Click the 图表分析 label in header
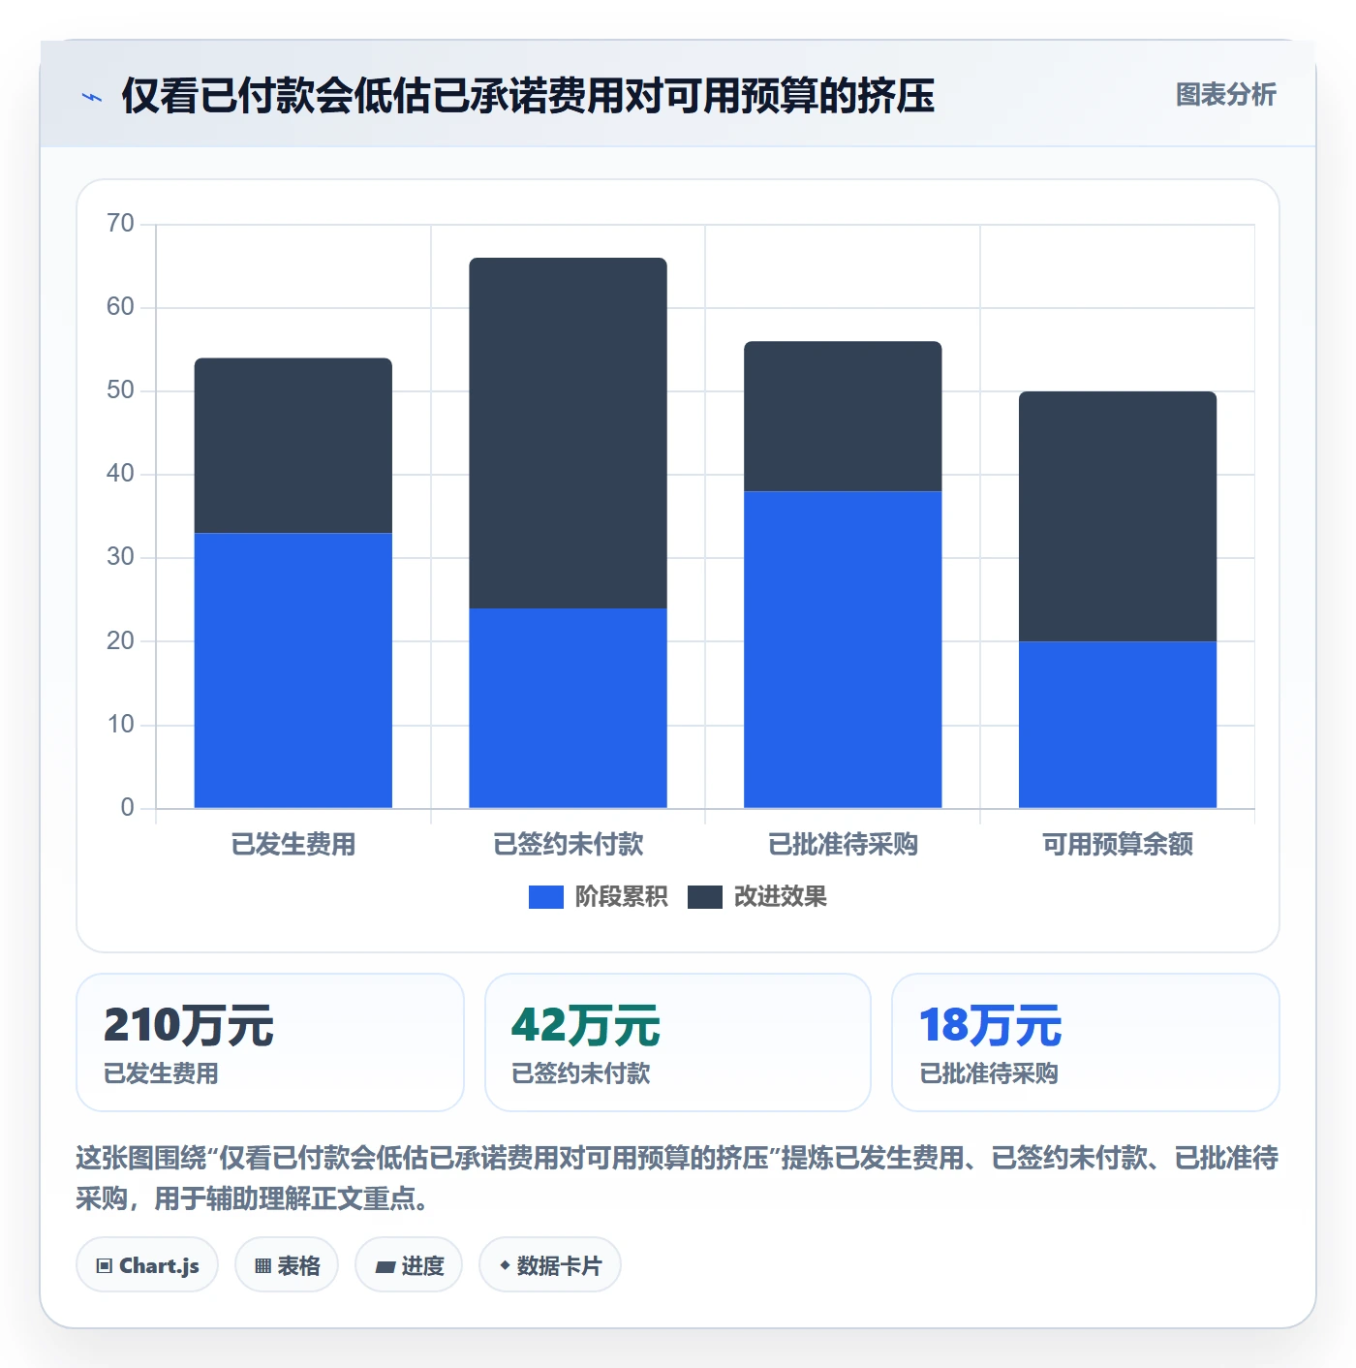1356x1368 pixels. pos(1225,95)
